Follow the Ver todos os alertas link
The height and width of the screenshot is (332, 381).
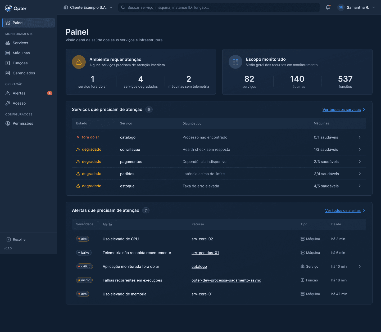pyautogui.click(x=345, y=210)
